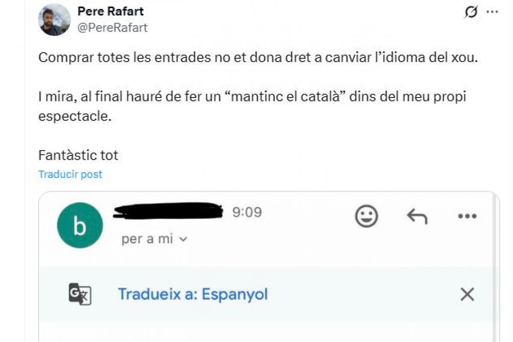Click the Pere Rafart display name
Screen dimensions: 513x342
(x=110, y=12)
